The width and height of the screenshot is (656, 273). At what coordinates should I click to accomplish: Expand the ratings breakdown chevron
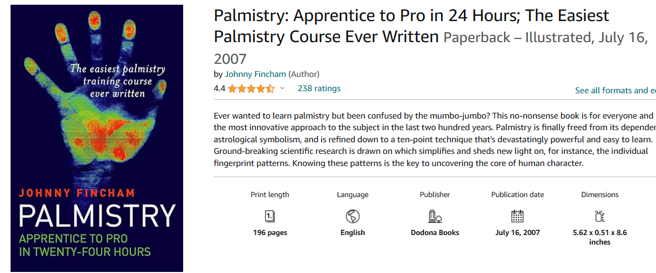click(282, 89)
